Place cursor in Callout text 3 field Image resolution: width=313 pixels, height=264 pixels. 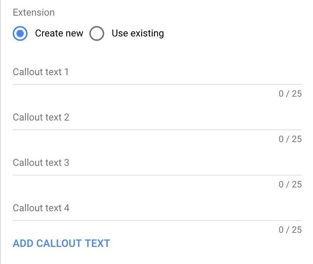point(157,163)
